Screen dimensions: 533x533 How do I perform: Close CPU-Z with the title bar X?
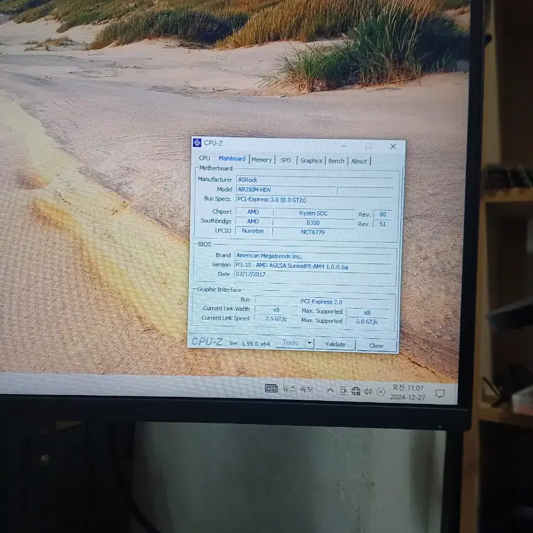pyautogui.click(x=393, y=146)
